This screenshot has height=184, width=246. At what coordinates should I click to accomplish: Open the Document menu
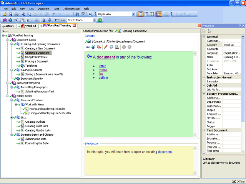[43, 9]
